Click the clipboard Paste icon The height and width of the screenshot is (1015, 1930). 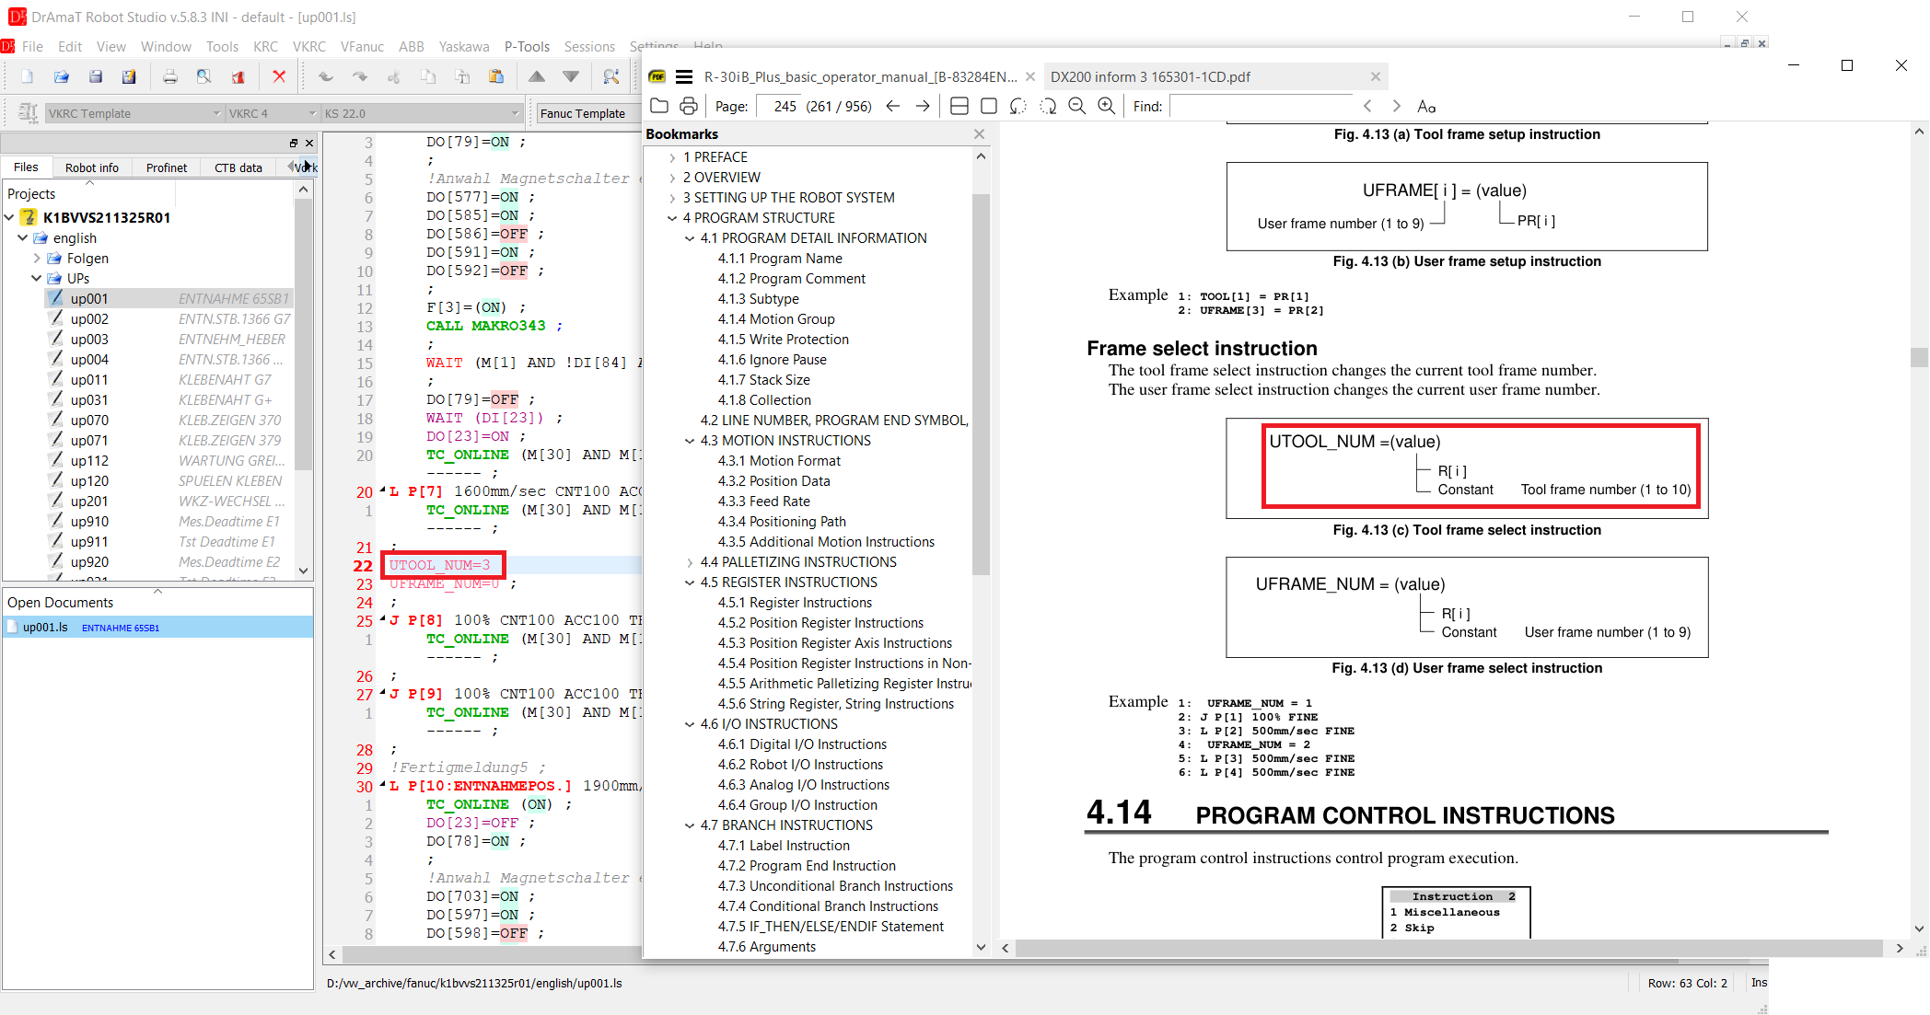pyautogui.click(x=496, y=76)
